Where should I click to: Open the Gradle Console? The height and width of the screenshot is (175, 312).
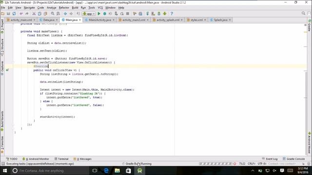[293, 159]
